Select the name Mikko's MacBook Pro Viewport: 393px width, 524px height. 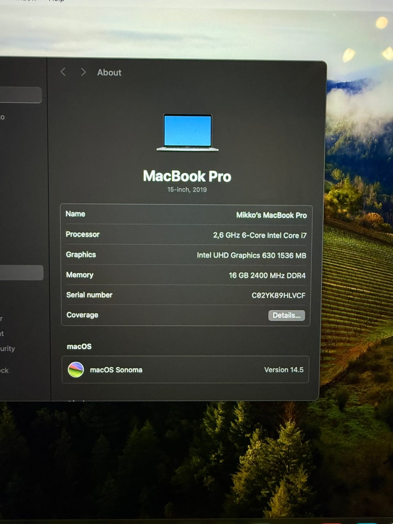pos(271,215)
